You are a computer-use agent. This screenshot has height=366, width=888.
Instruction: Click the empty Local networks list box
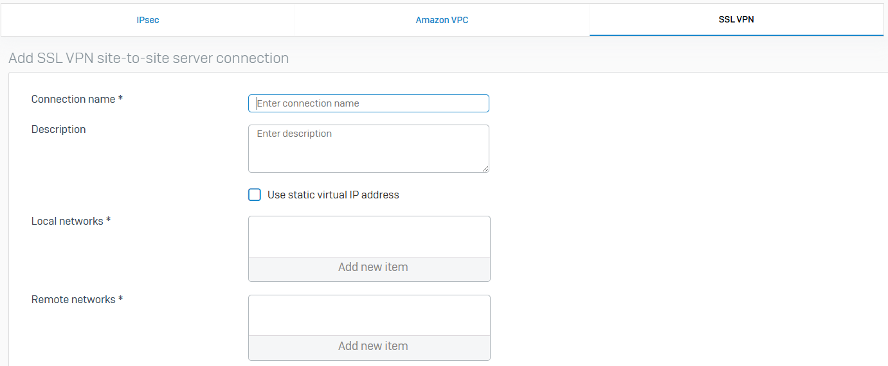click(x=369, y=236)
